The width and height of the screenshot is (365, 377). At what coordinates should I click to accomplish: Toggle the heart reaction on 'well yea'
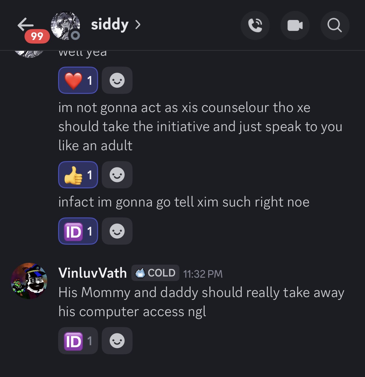tap(78, 80)
